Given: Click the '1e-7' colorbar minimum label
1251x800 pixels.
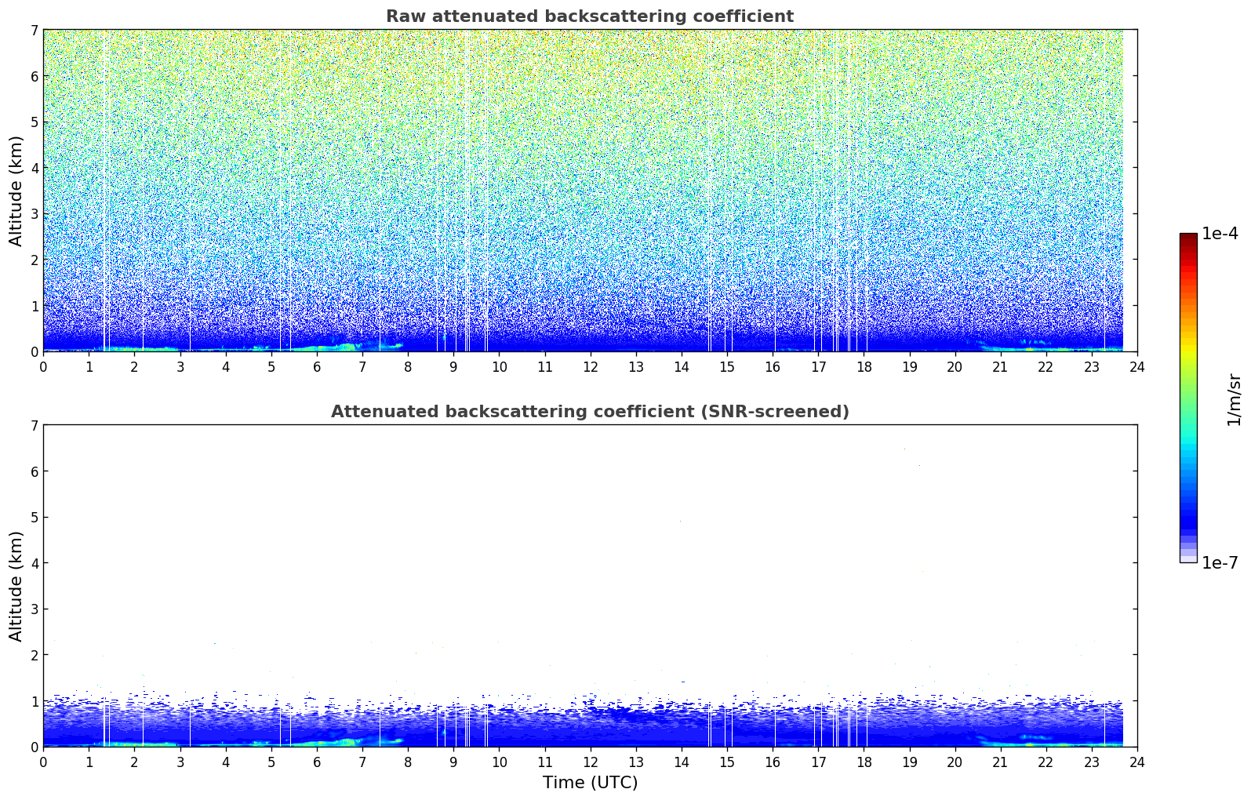Looking at the screenshot, I should [1220, 563].
